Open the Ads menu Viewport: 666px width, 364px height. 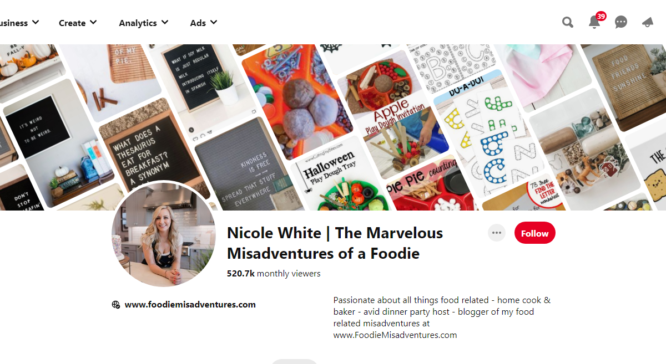click(204, 23)
